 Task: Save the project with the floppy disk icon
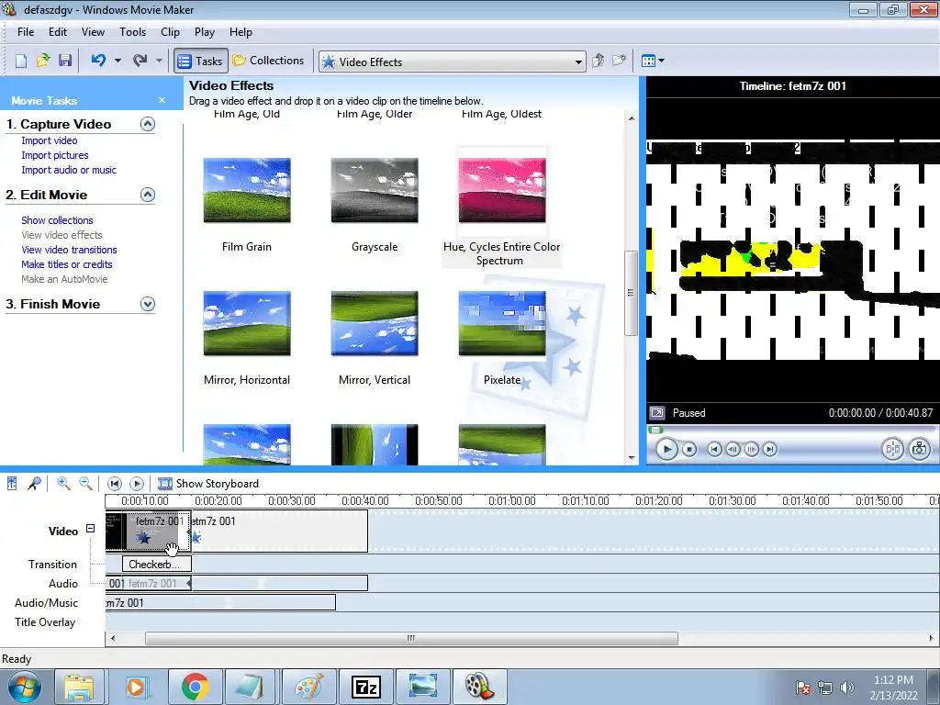65,61
